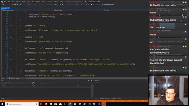Collapse the !welcome if block
Screen dimensions: 189x106
click(x=11, y=71)
